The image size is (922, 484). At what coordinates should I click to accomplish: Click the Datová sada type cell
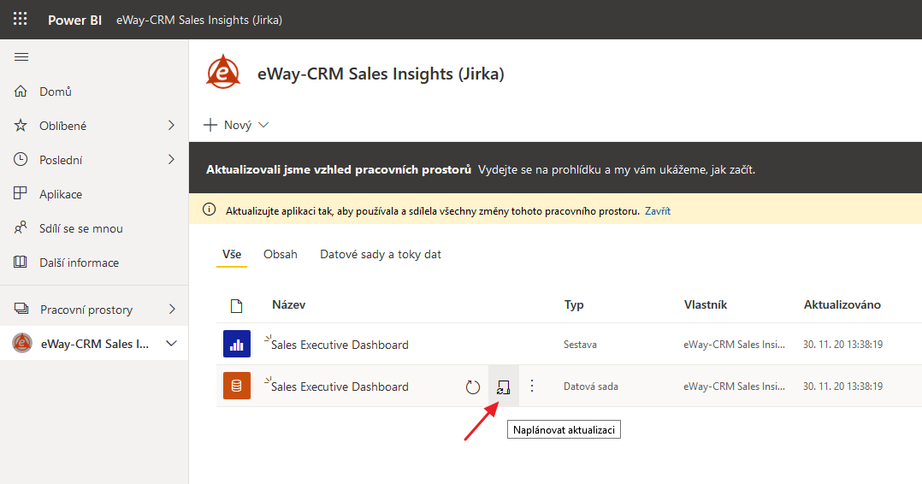[590, 387]
